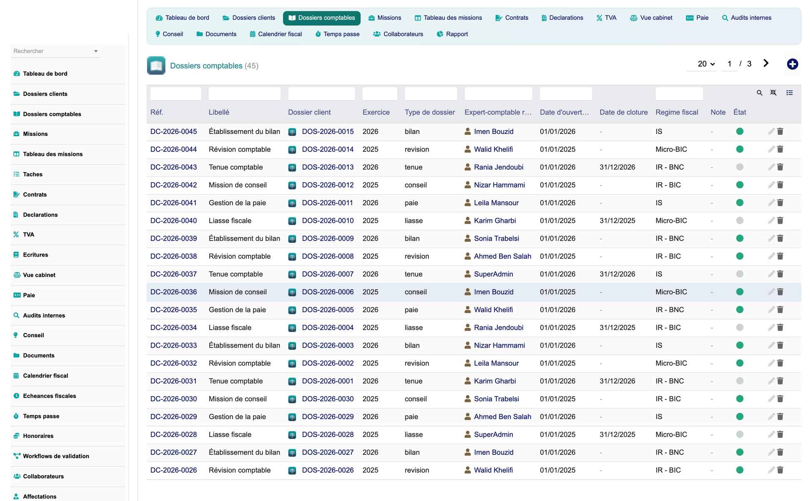810x501 pixels.
Task: Open the column list options icon
Action: (789, 93)
